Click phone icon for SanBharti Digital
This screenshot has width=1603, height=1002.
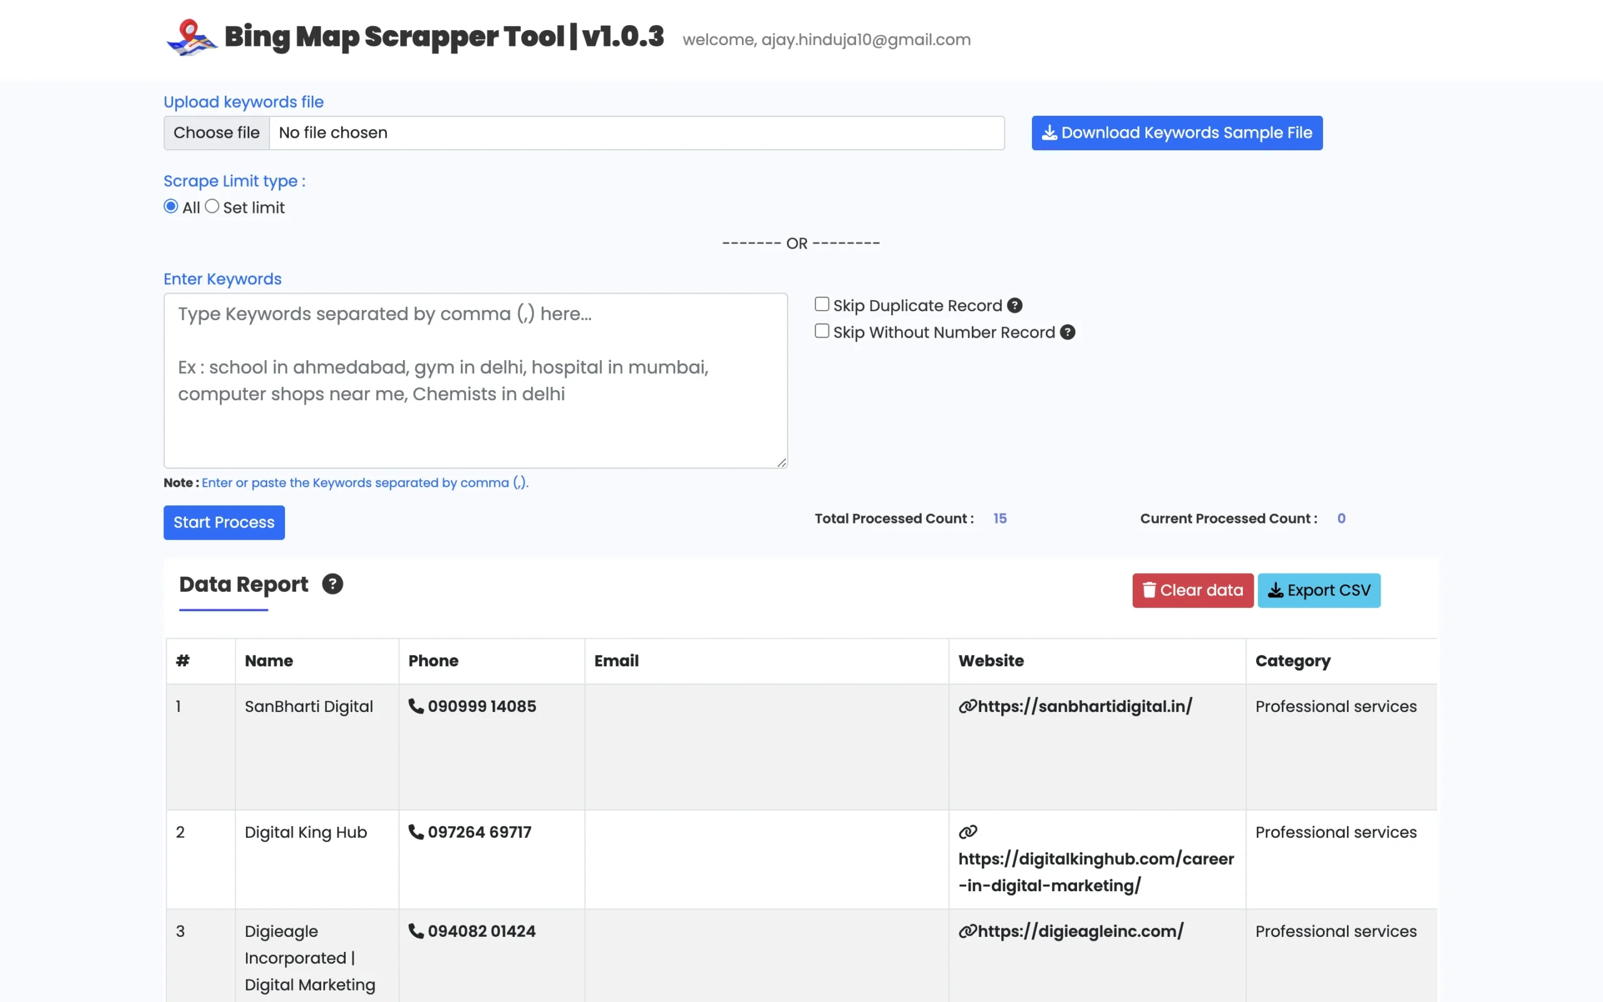416,706
